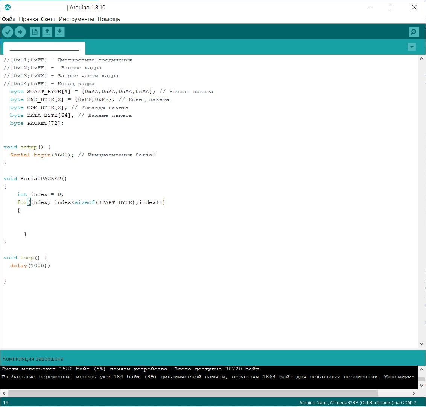
Task: Click the PACKET[72] declaration
Action: tap(37, 123)
